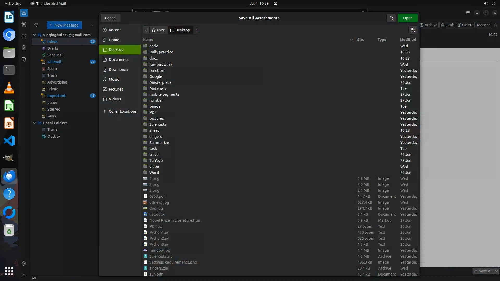Click the Cancel button
Image resolution: width=500 pixels, height=281 pixels.
click(x=110, y=18)
